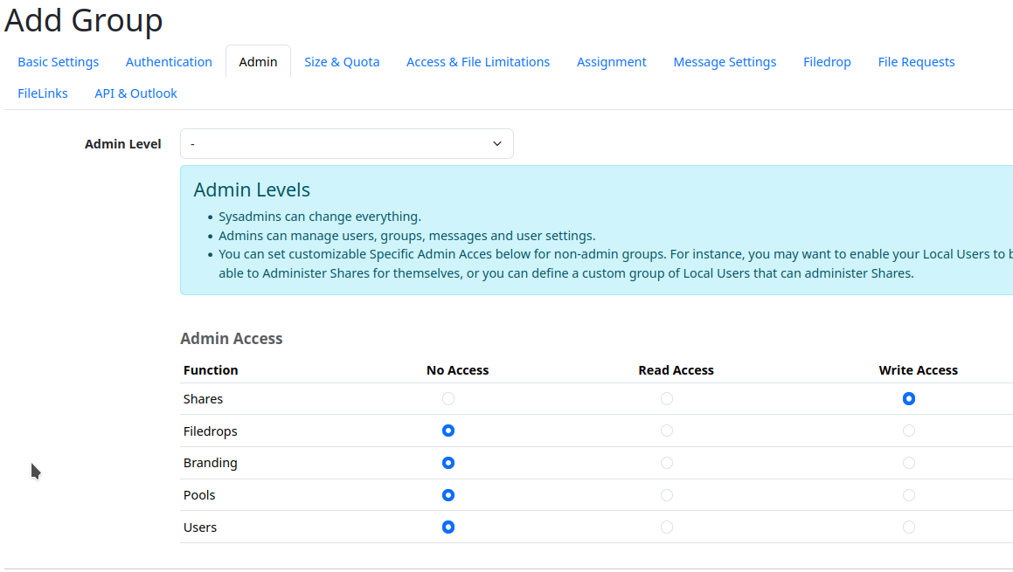
Task: Click the chevron arrow in Admin Level box
Action: coord(497,144)
